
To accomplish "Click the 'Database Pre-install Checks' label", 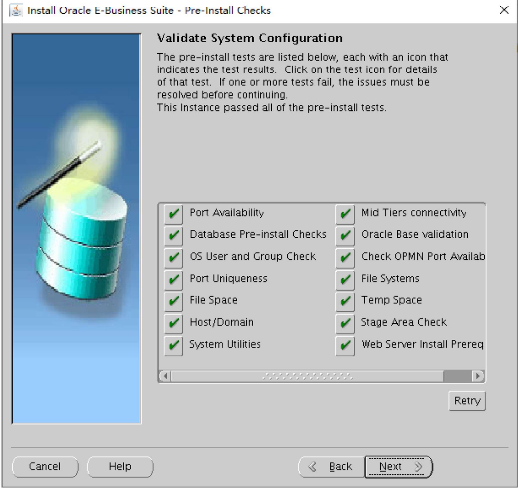I will pos(258,234).
